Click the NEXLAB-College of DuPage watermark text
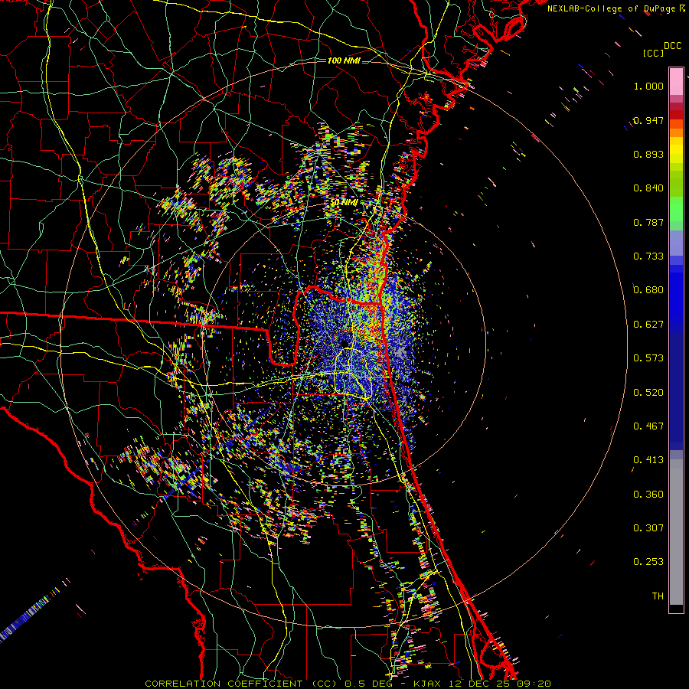 616,8
